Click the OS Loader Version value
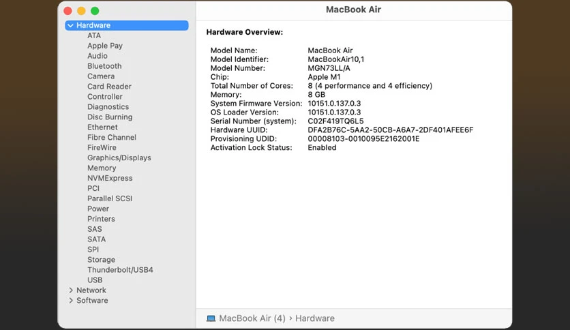Image resolution: width=570 pixels, height=330 pixels. (334, 112)
